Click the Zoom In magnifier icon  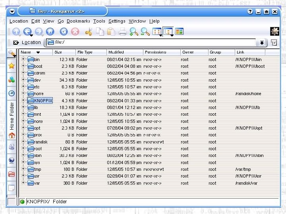134,32
